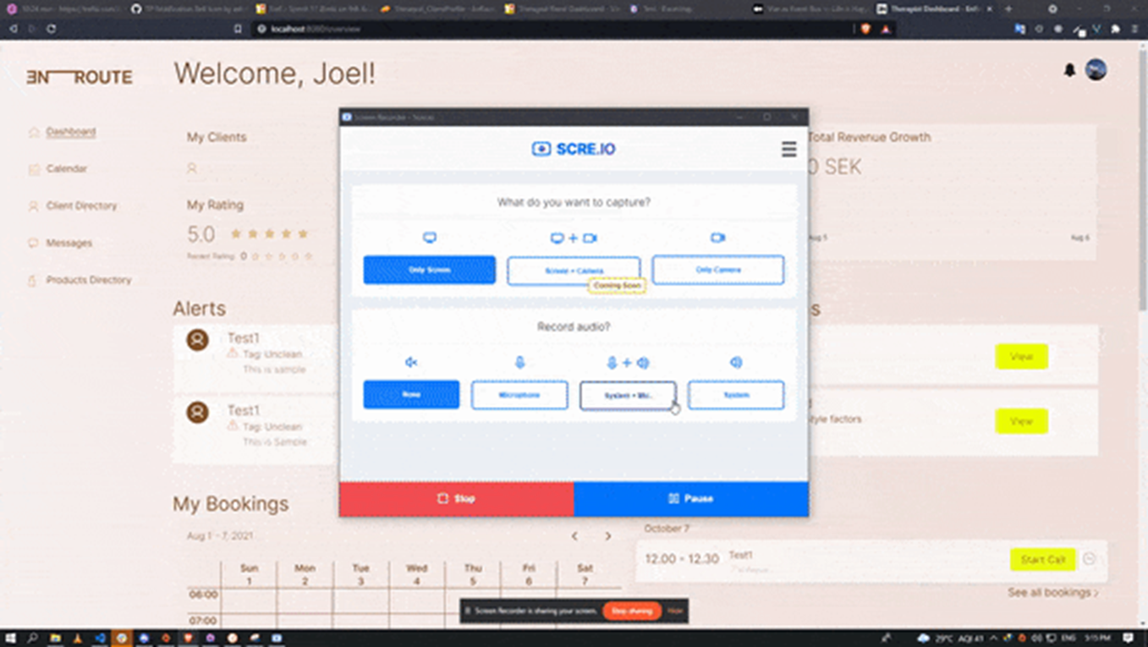The height and width of the screenshot is (647, 1148).
Task: Open the Scre.io hamburger menu
Action: click(788, 149)
